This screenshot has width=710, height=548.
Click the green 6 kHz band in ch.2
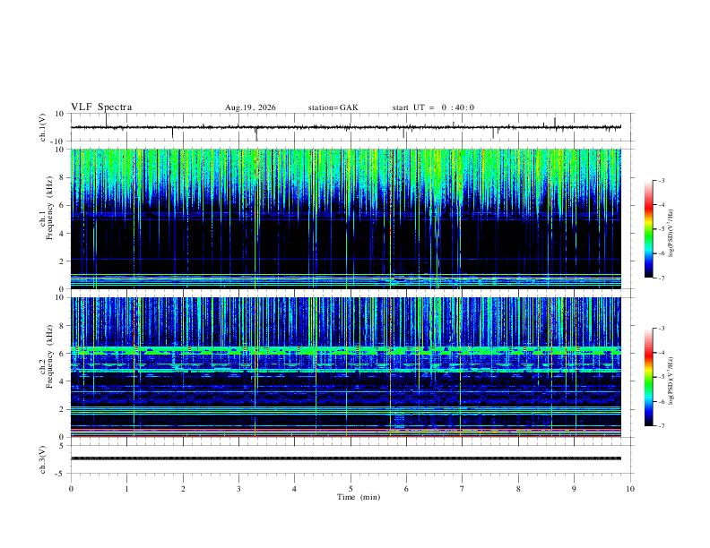click(x=346, y=350)
